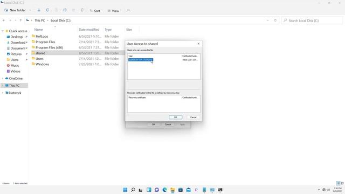Collapse the Quick access tree node
The width and height of the screenshot is (345, 194).
point(3,31)
